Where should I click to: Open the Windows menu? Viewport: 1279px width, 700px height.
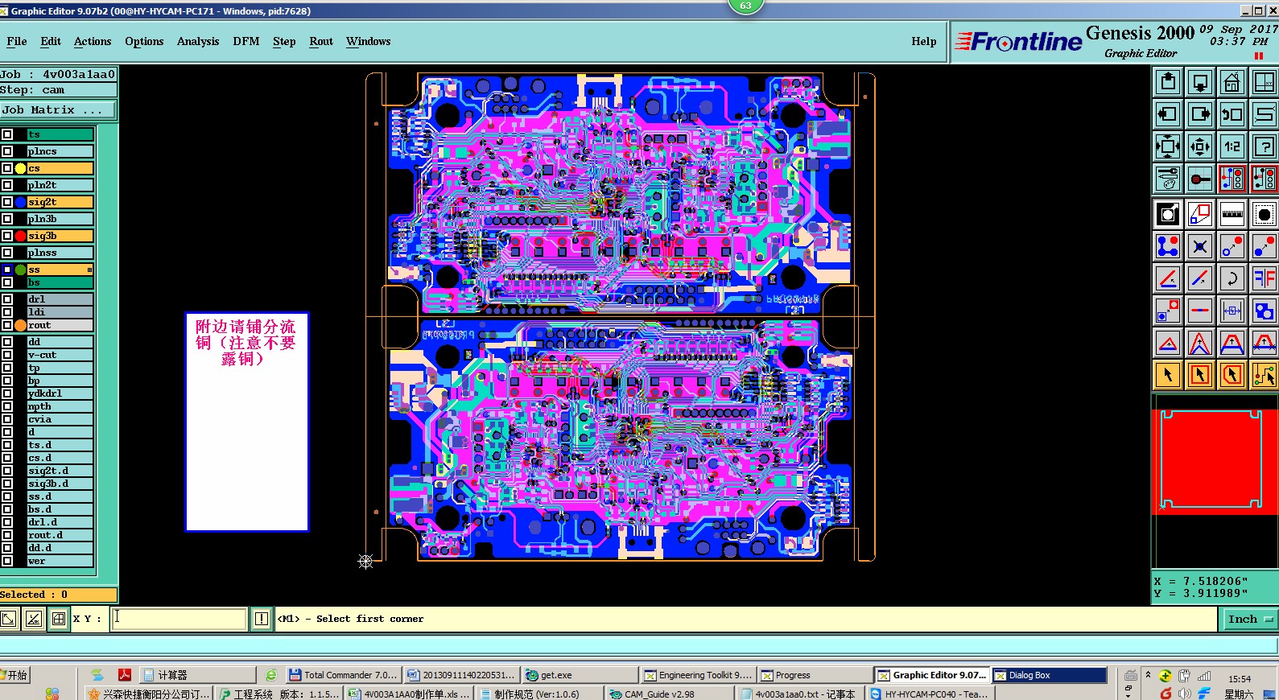(x=369, y=41)
